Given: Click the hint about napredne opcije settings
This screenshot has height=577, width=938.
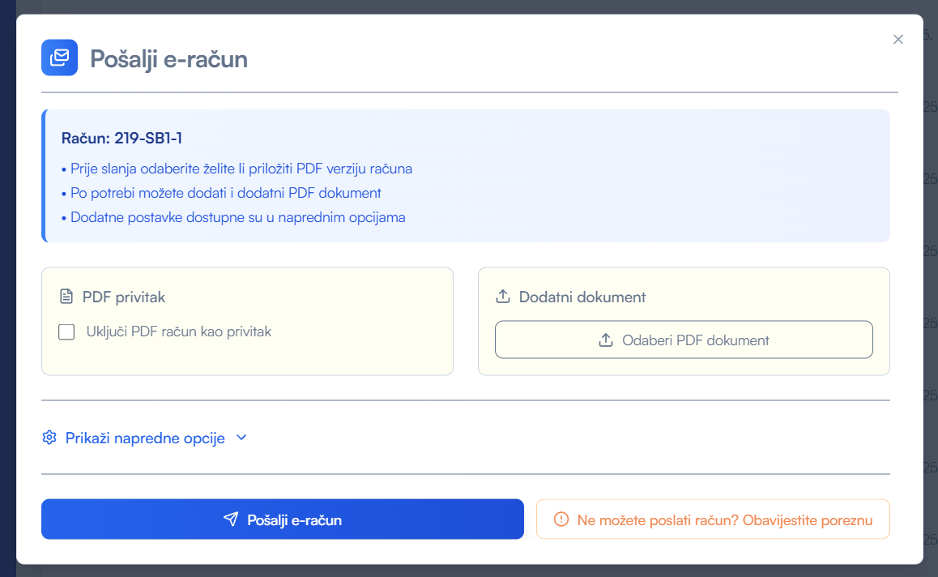Looking at the screenshot, I should (237, 217).
